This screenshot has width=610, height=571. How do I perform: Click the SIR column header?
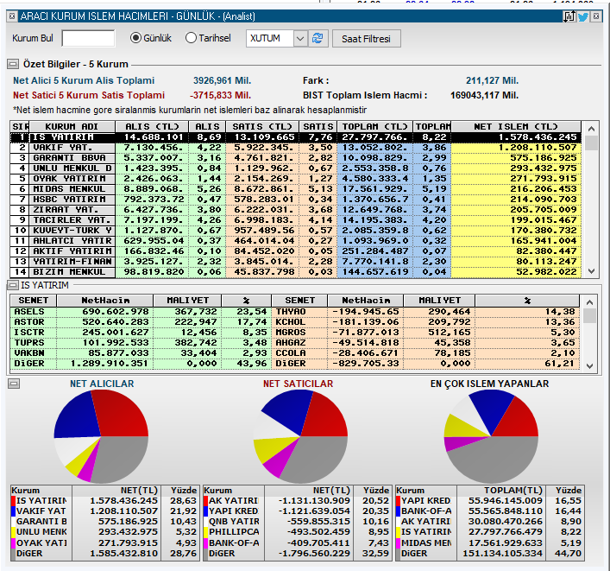pyautogui.click(x=20, y=127)
